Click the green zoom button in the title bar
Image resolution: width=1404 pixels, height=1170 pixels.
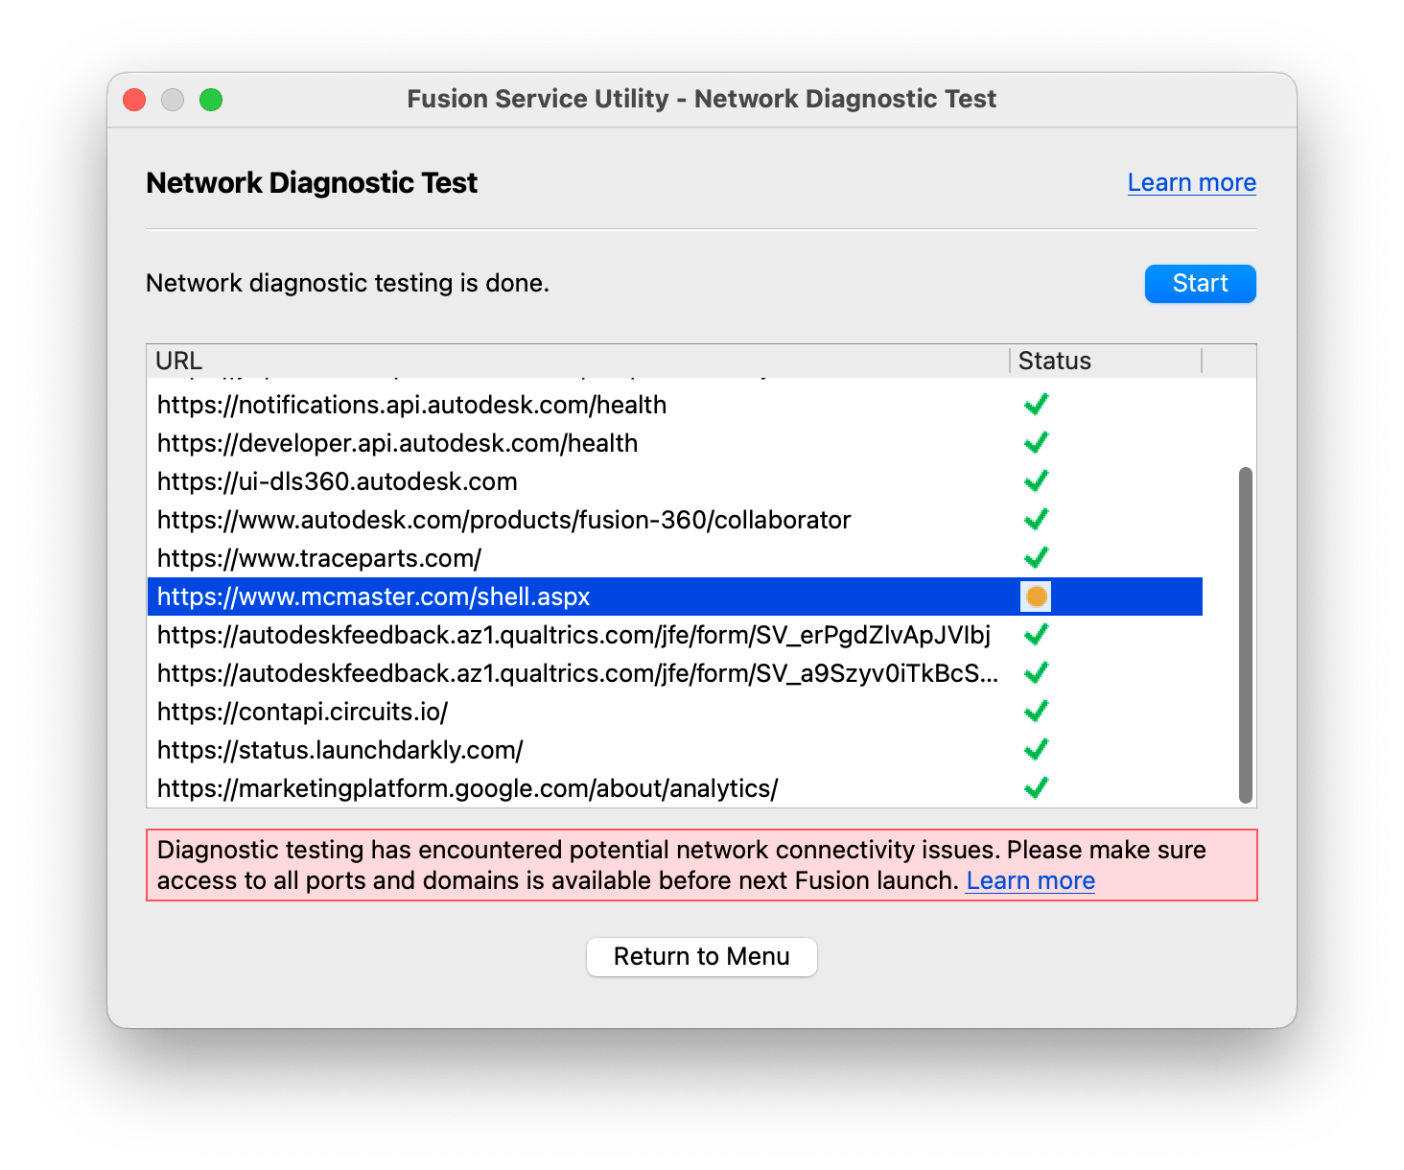tap(212, 99)
